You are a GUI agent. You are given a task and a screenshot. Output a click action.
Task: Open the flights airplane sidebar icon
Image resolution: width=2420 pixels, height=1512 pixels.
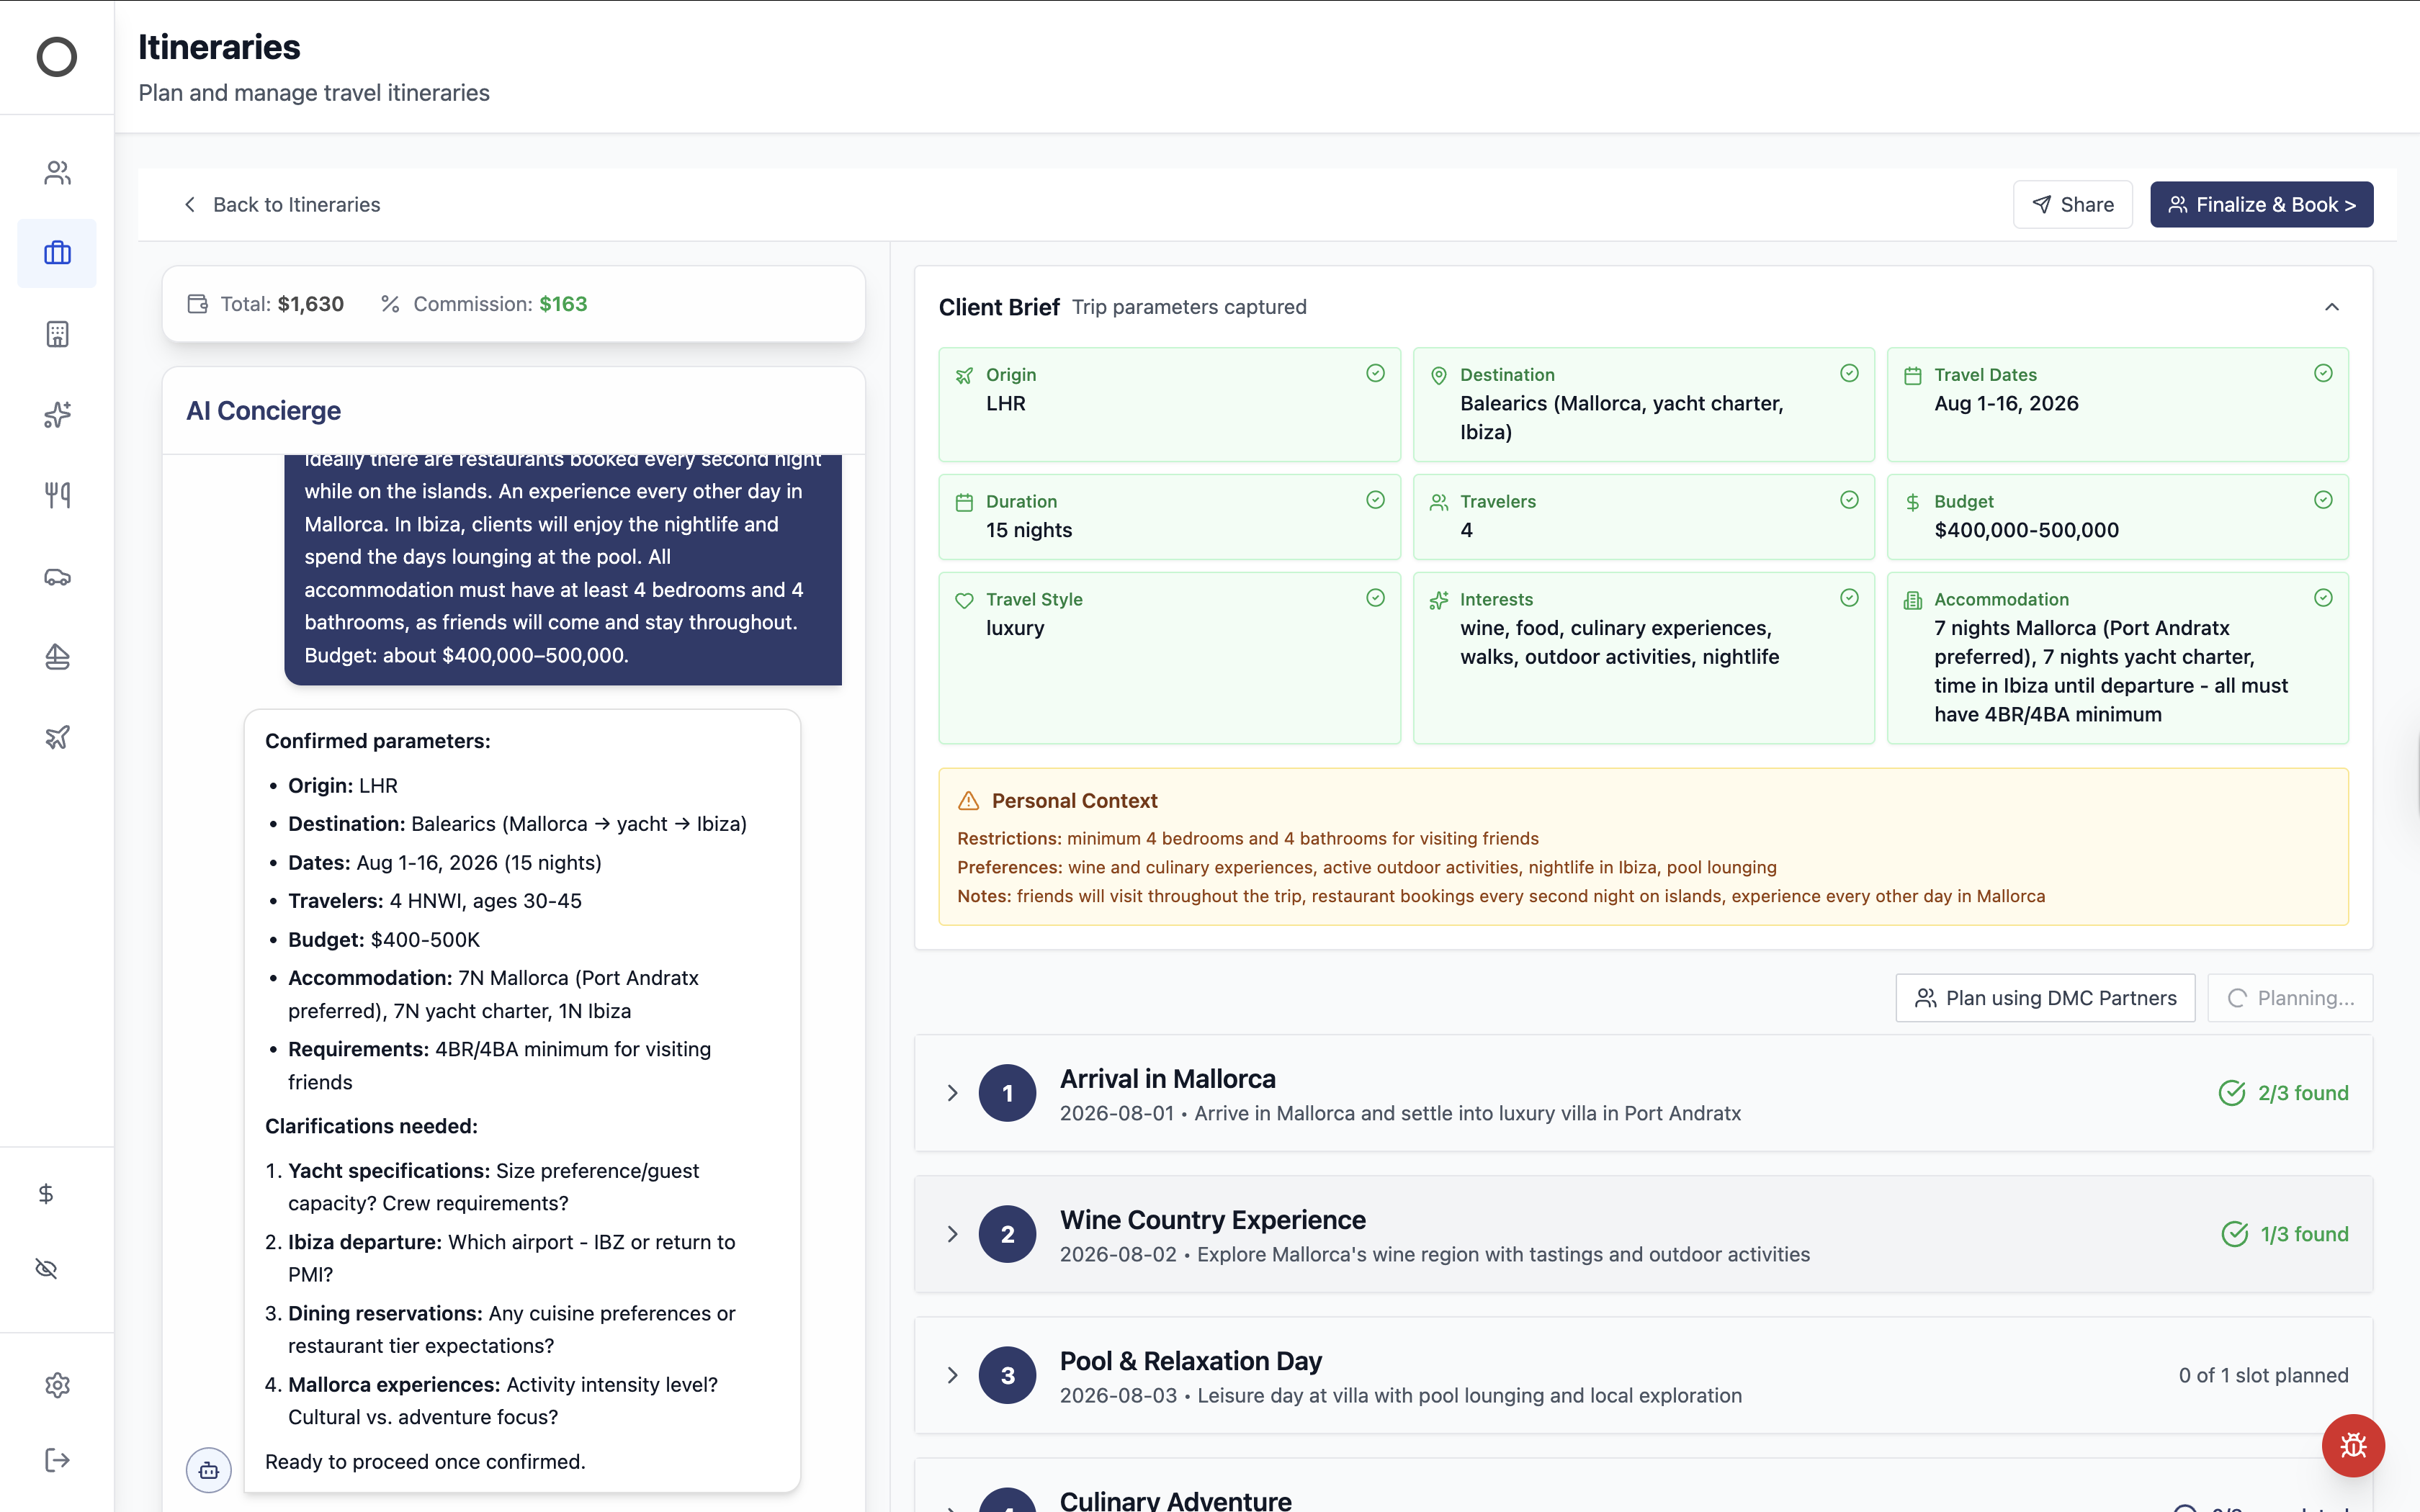tap(57, 737)
